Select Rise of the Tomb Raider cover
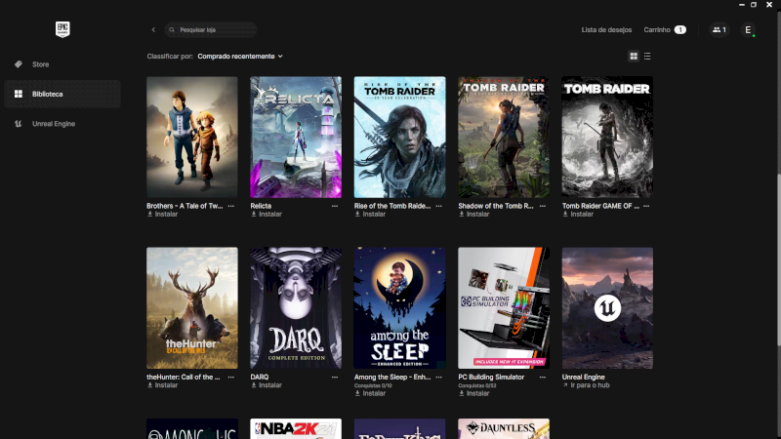781x439 pixels. (x=399, y=138)
